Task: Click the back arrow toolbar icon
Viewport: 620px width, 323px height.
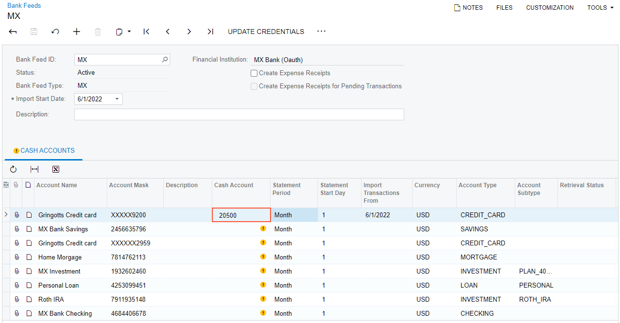Action: coord(13,32)
